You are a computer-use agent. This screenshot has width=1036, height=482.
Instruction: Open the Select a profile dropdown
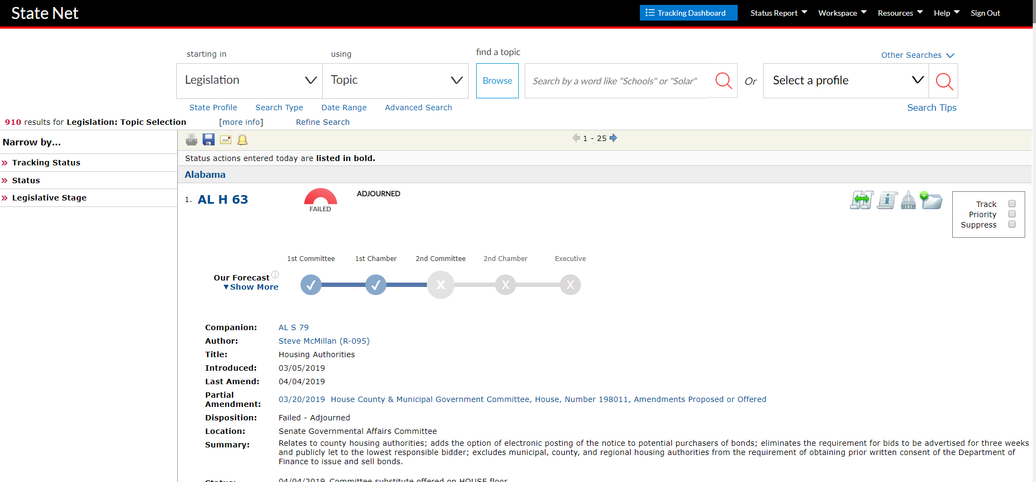click(846, 81)
